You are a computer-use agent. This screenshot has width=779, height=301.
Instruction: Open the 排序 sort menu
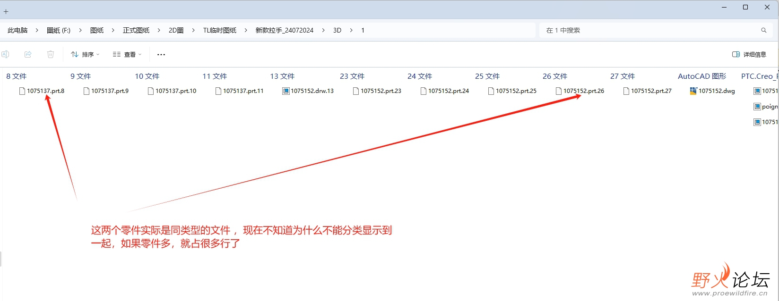point(85,54)
